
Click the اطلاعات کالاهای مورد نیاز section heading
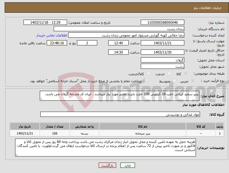pos(203,105)
